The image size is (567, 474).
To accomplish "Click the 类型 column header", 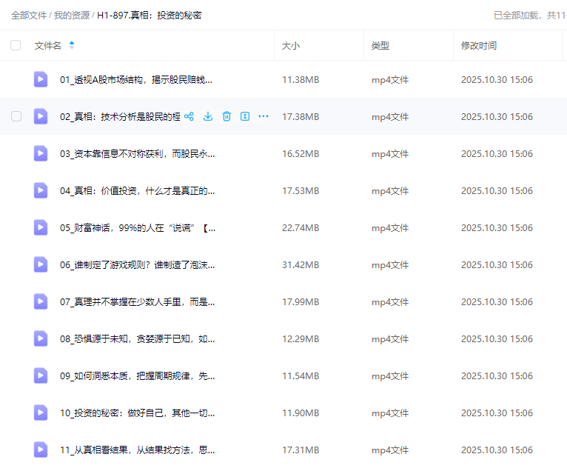I will pyautogui.click(x=380, y=46).
